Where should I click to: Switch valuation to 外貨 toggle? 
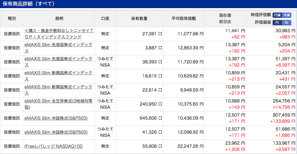pos(287,15)
